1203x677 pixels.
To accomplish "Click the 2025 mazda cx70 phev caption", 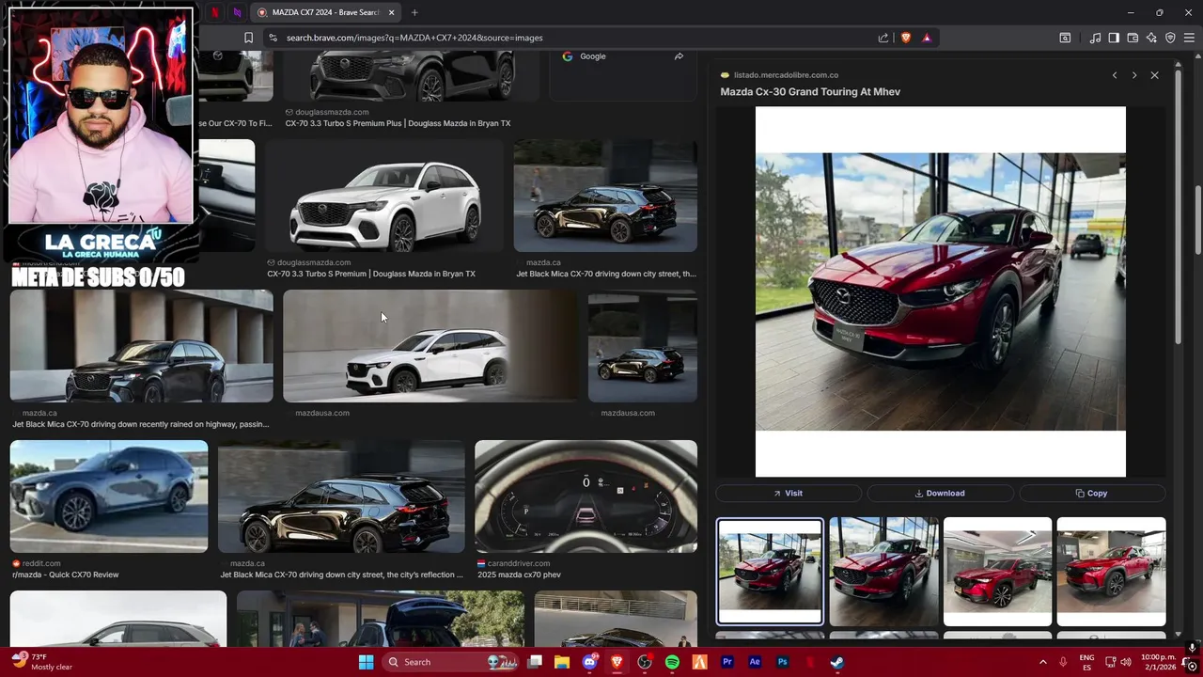I will tap(519, 575).
